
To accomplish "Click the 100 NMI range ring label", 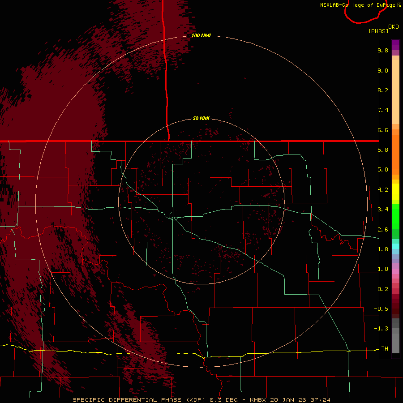I will pyautogui.click(x=201, y=35).
